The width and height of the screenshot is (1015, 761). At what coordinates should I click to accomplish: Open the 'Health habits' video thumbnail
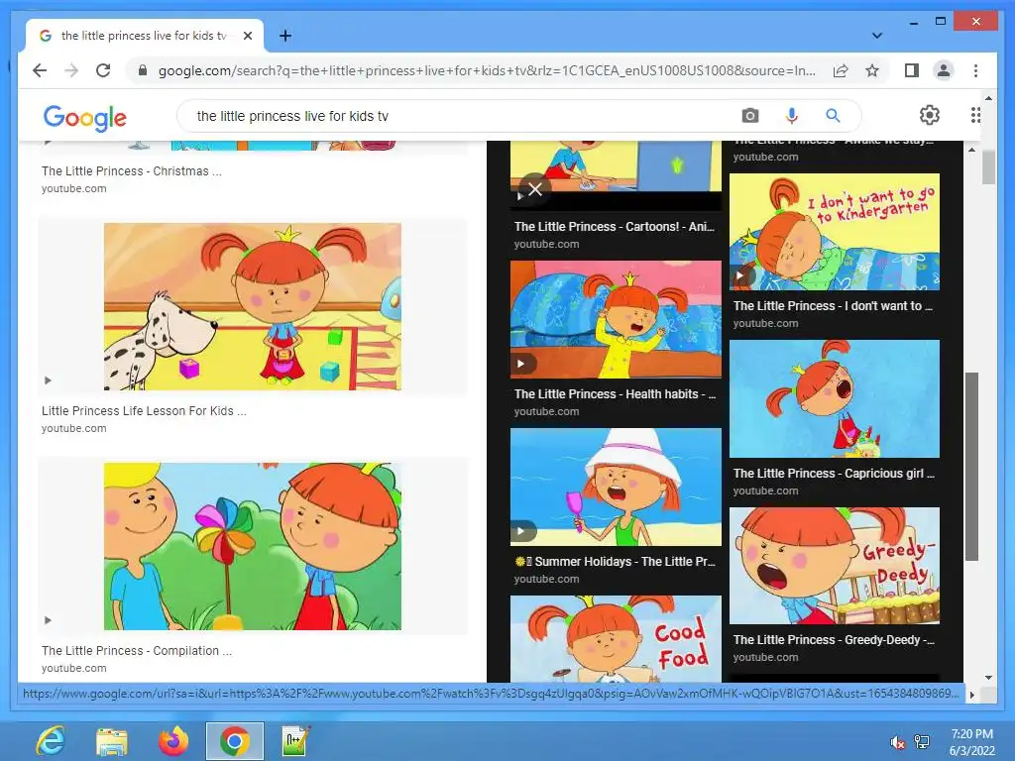pos(616,320)
